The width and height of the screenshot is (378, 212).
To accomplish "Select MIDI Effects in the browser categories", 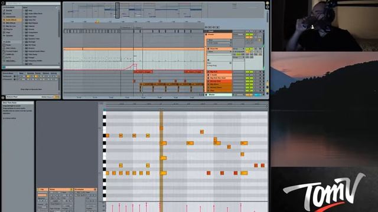I will [x=11, y=23].
